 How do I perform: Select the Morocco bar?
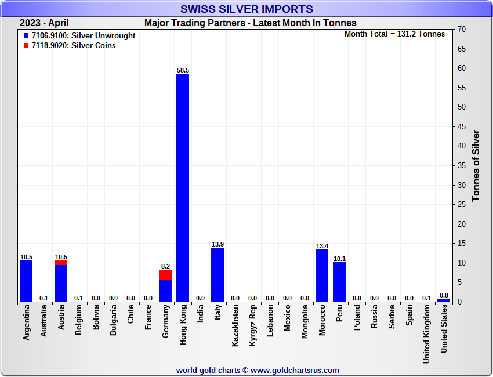tap(322, 275)
